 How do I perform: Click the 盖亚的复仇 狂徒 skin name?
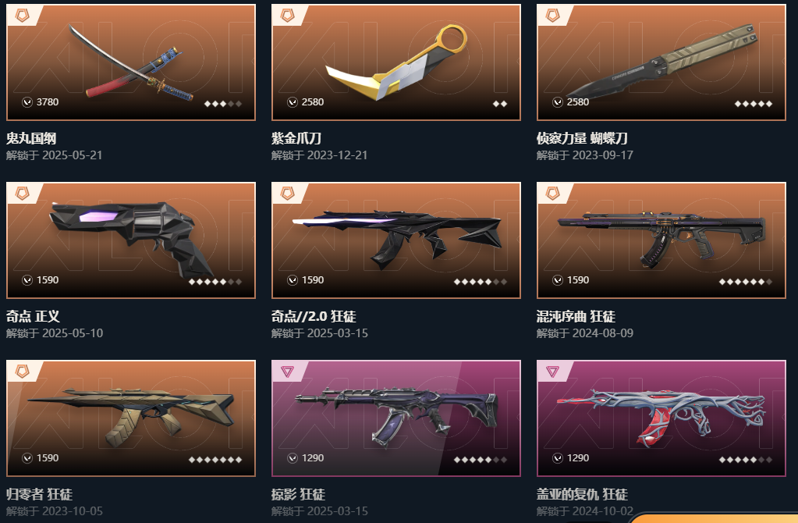point(582,494)
